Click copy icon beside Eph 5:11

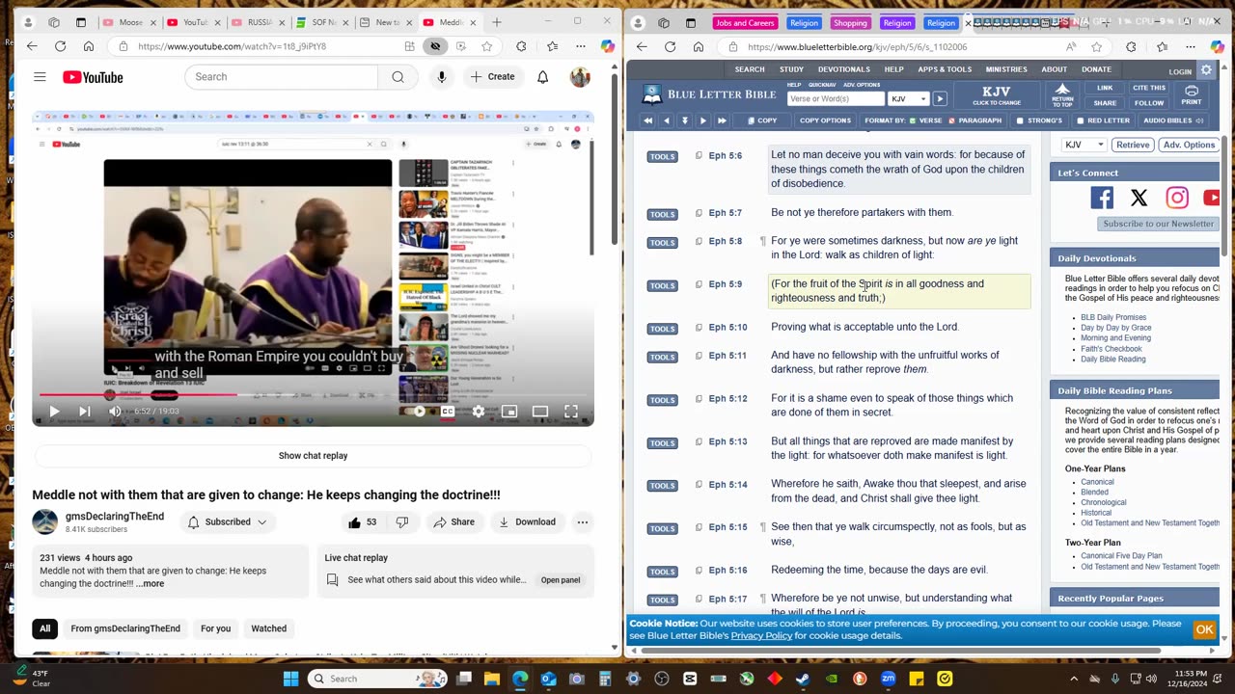tap(699, 356)
